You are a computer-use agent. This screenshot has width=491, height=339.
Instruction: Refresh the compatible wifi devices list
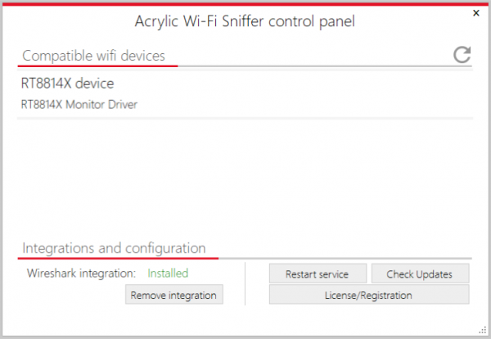(x=462, y=55)
